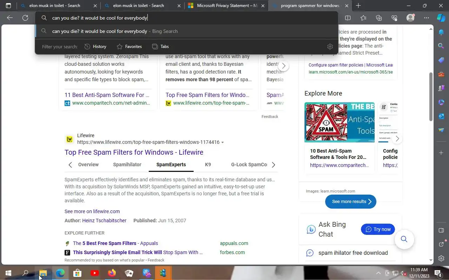Click the Feedback link under the result cards
The width and height of the screenshot is (449, 280).
[x=270, y=117]
